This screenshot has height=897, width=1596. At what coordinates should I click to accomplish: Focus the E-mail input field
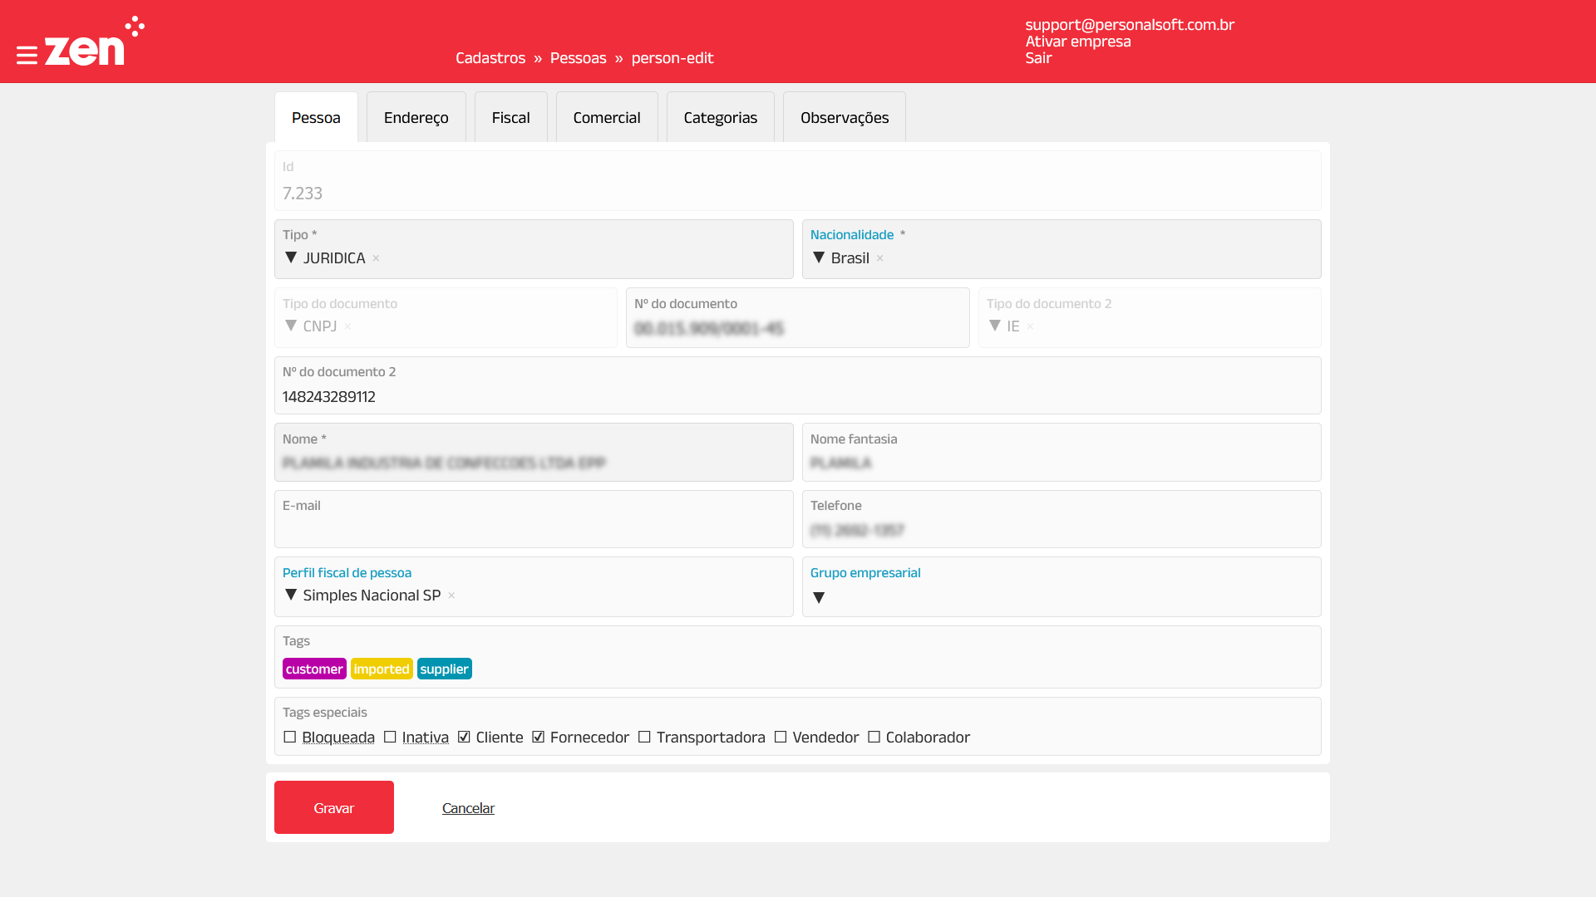(x=534, y=529)
